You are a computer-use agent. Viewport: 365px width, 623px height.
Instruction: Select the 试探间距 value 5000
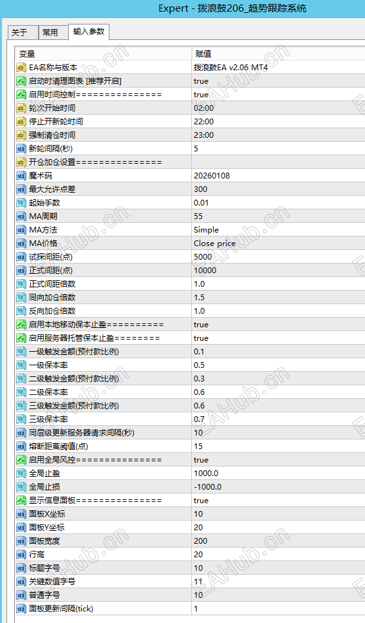(x=203, y=257)
